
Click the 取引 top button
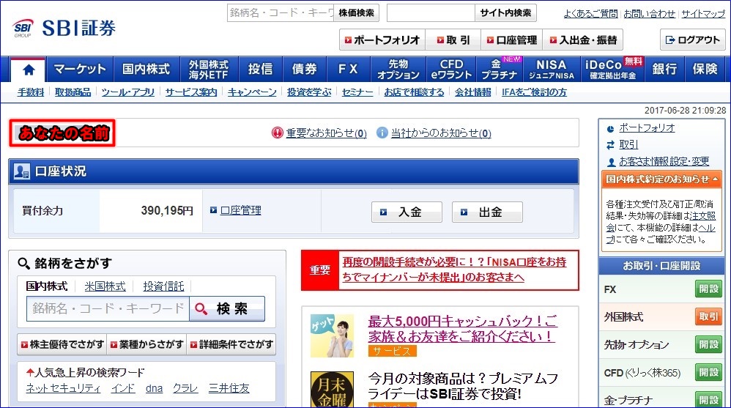(x=453, y=40)
